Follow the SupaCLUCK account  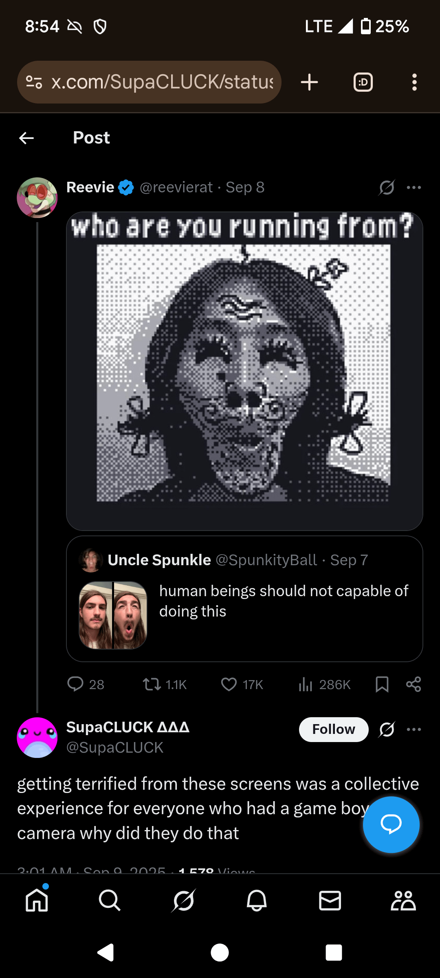coord(334,729)
